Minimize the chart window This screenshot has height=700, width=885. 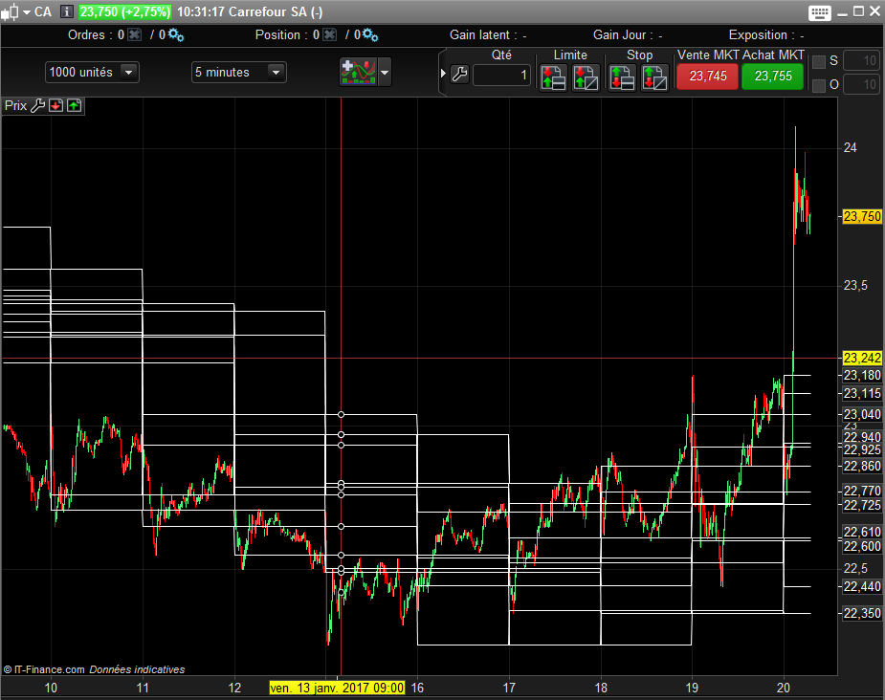pos(842,12)
